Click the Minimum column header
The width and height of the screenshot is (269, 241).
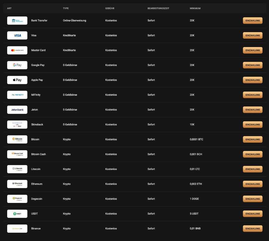[195, 8]
